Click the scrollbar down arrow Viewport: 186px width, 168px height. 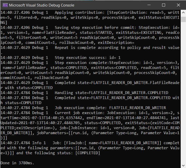coord(183,165)
